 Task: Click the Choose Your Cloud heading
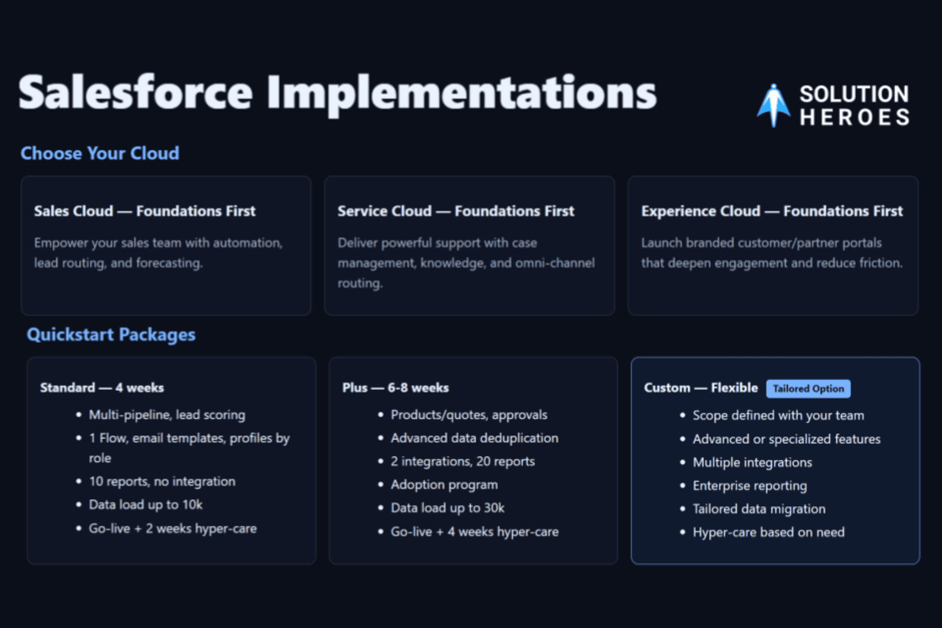pyautogui.click(x=100, y=153)
